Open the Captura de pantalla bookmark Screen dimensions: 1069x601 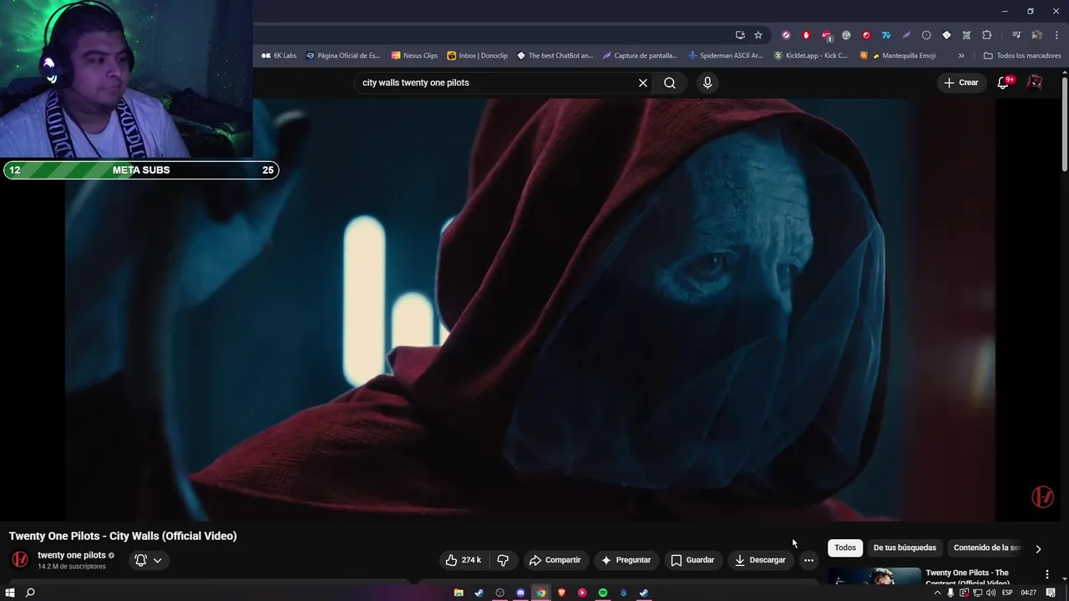point(640,56)
